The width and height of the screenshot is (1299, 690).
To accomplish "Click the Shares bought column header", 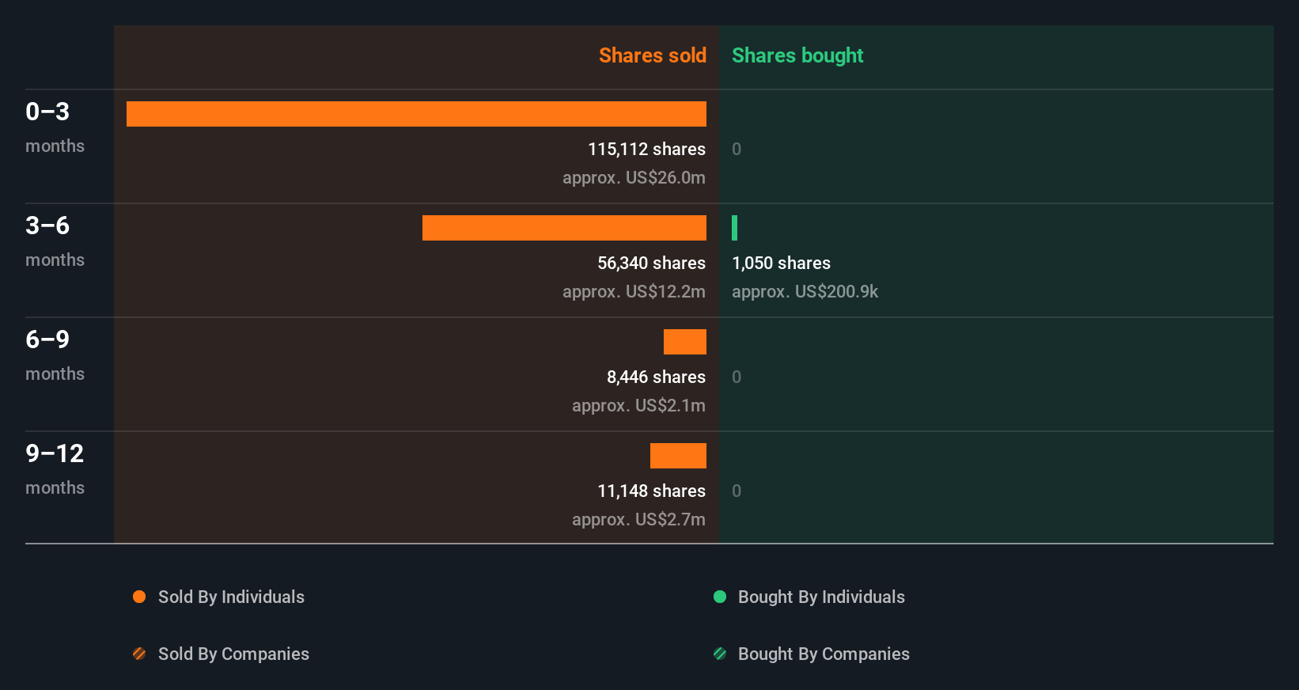I will 797,55.
